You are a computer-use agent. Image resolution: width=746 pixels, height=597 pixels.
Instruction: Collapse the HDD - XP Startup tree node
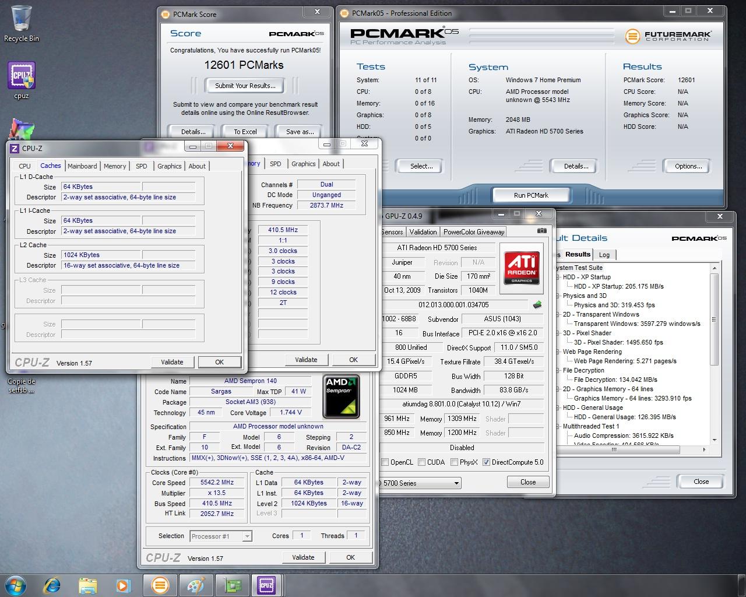click(558, 278)
